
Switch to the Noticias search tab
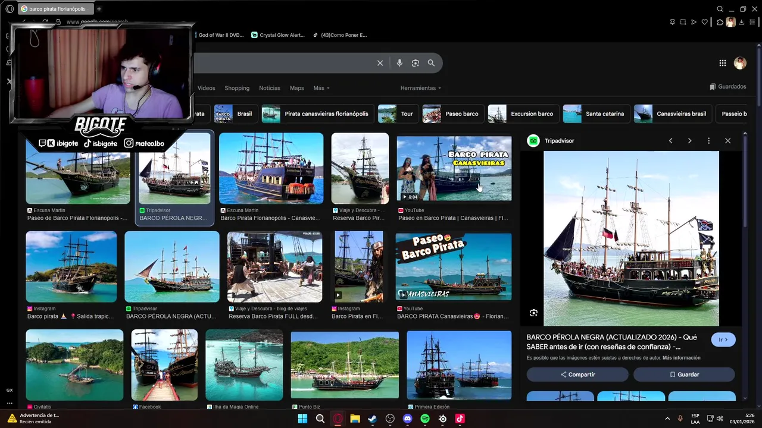(x=270, y=88)
